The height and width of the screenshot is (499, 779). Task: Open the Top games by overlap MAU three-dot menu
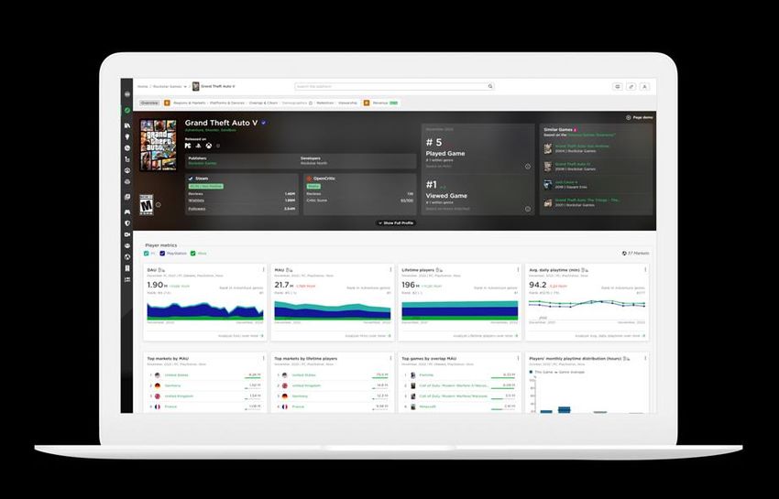pyautogui.click(x=518, y=358)
